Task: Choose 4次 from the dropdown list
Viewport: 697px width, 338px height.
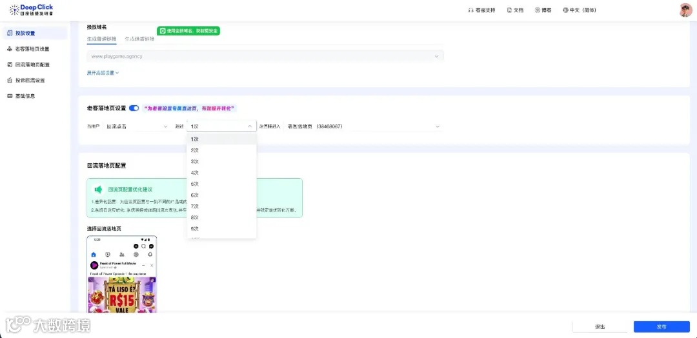Action: (221, 173)
